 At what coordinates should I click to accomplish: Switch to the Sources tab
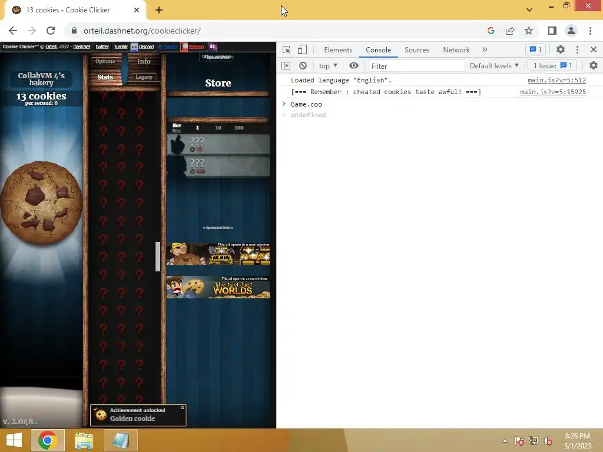click(416, 50)
